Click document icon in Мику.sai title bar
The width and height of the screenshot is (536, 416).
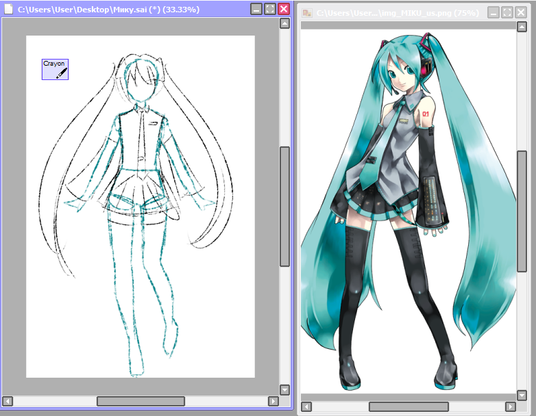[x=8, y=9]
